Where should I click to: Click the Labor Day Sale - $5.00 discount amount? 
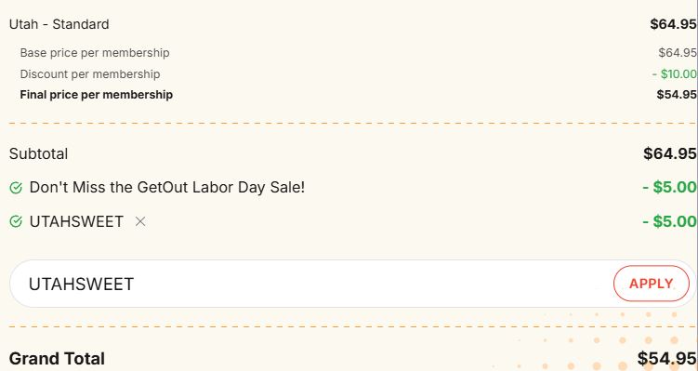669,188
